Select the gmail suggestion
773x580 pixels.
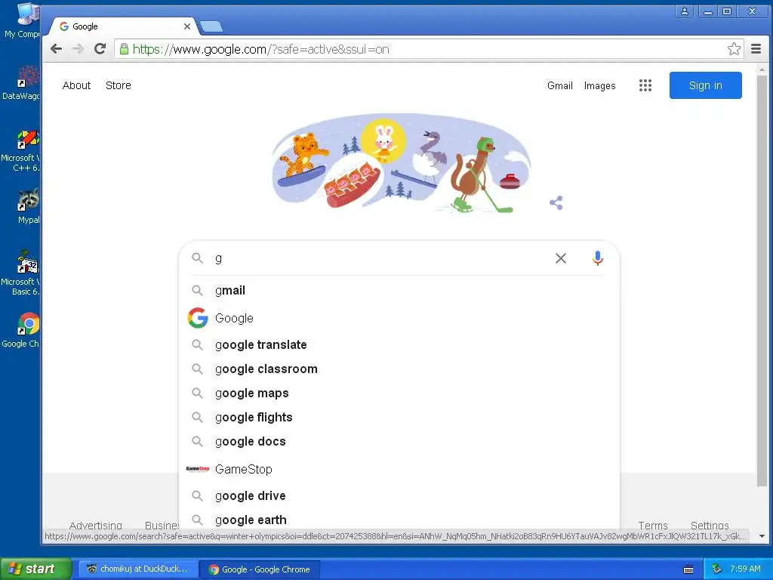[399, 291]
